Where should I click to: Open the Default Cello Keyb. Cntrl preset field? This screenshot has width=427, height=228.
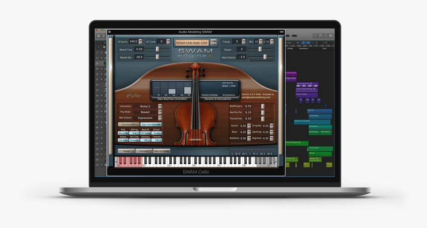point(192,43)
